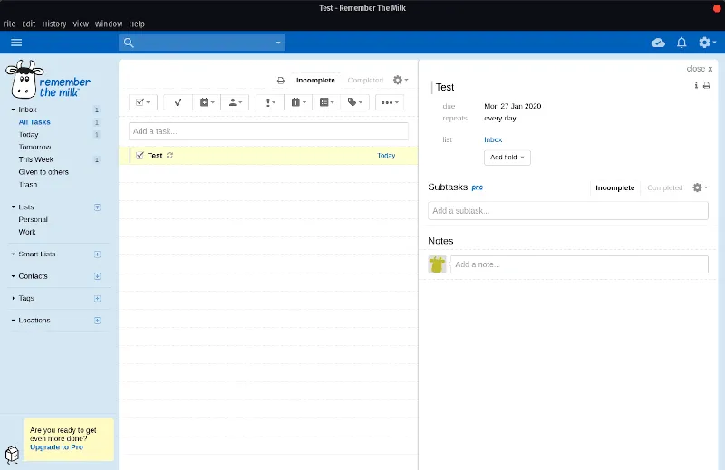Image resolution: width=725 pixels, height=470 pixels.
Task: Click the repeat icon beside Test task
Action: click(x=169, y=156)
